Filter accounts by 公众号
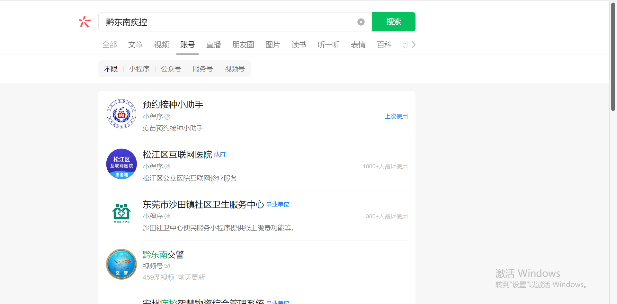The height and width of the screenshot is (304, 617). pos(171,69)
